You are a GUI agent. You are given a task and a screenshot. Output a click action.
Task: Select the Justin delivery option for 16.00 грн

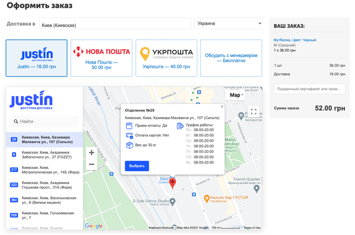pos(37,58)
